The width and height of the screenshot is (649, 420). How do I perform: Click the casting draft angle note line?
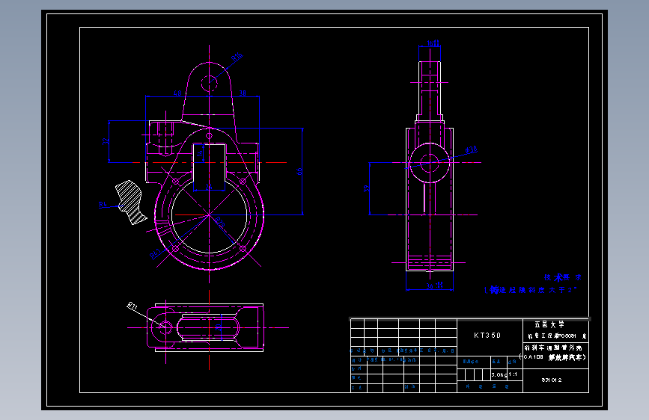click(x=530, y=290)
